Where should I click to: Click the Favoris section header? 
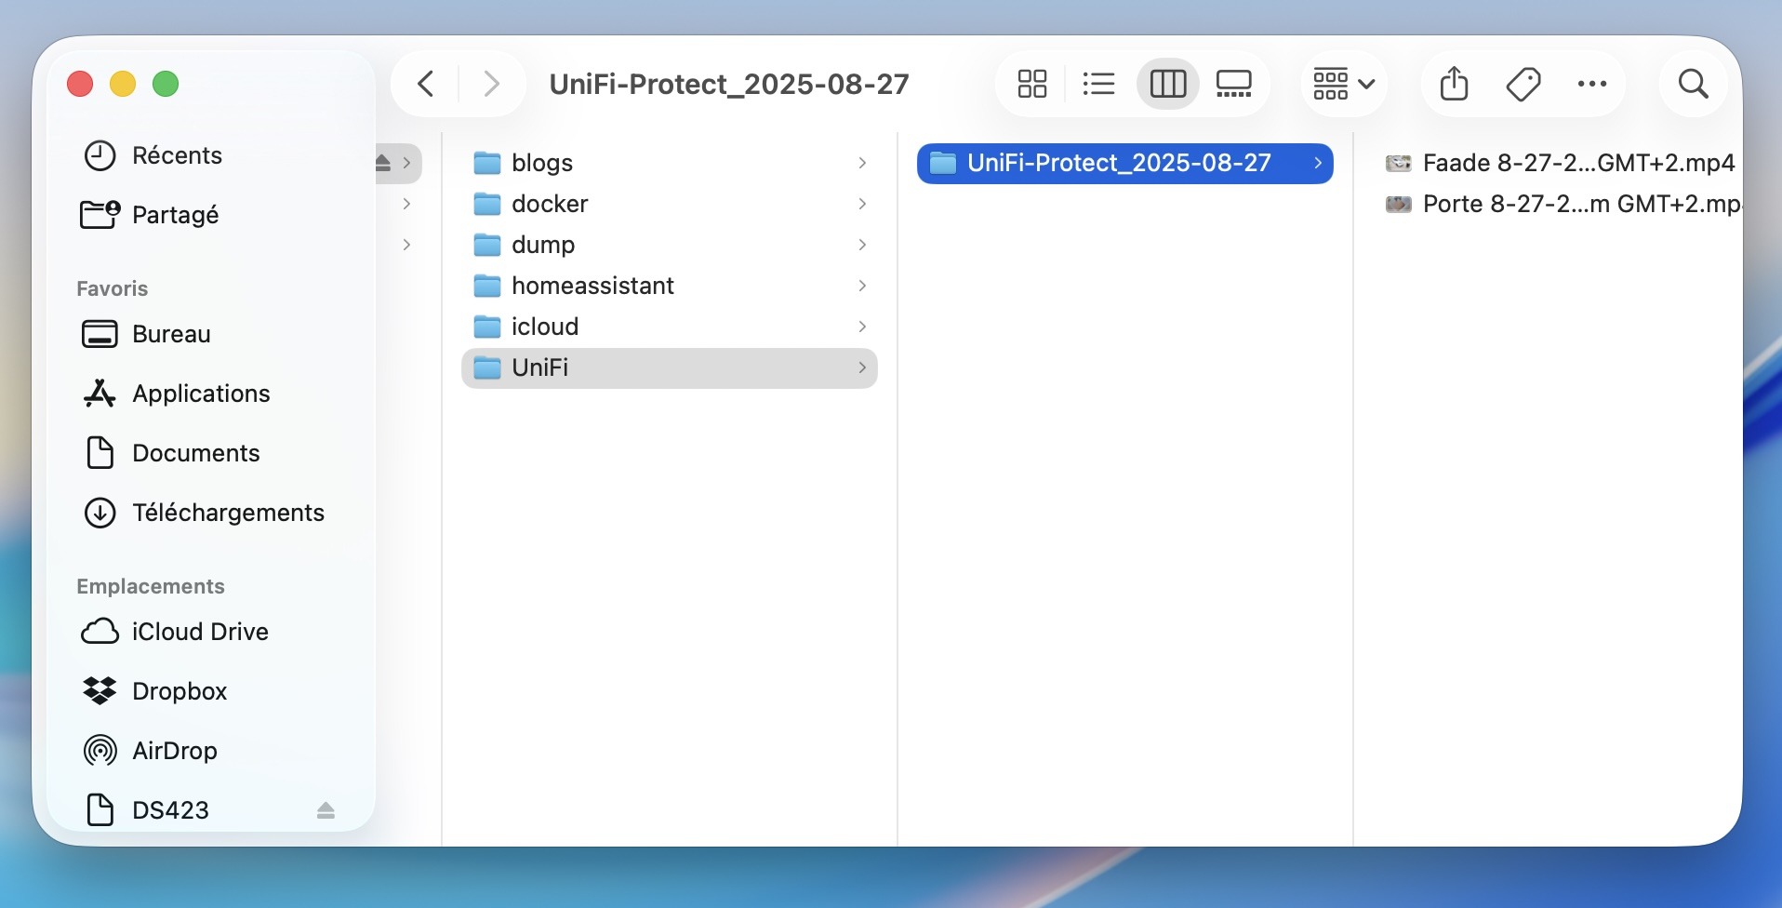[113, 288]
